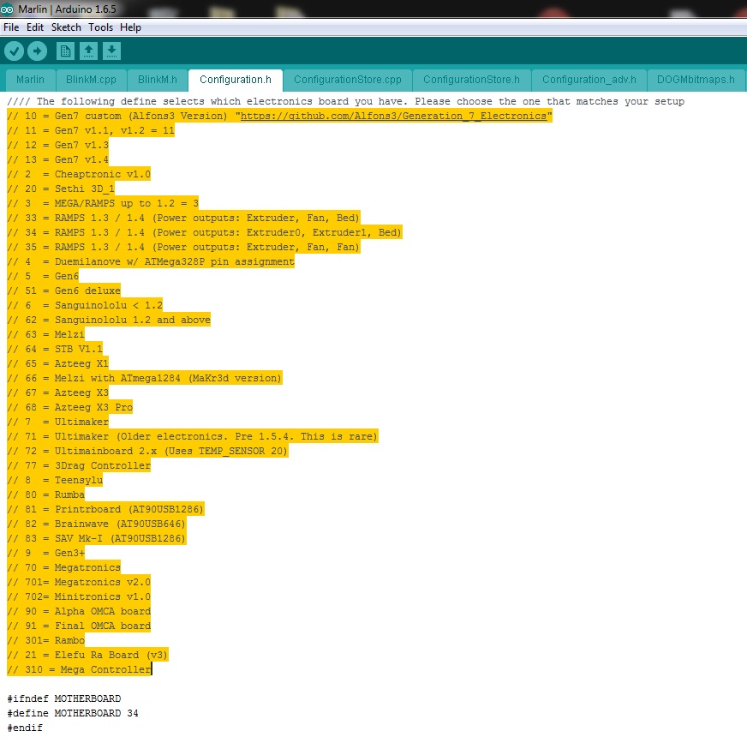Save the sketch using down-arrow icon
Viewport: 747px width, 749px height.
pos(112,51)
